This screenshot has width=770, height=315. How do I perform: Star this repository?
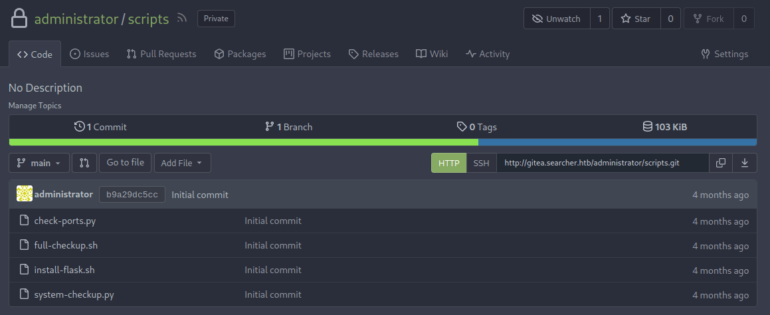(x=636, y=19)
